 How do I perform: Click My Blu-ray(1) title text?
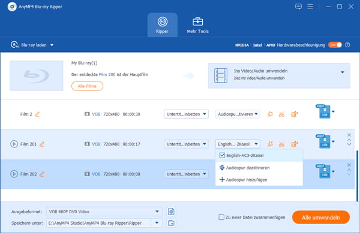84,63
